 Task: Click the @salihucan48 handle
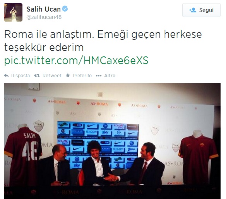coord(44,17)
